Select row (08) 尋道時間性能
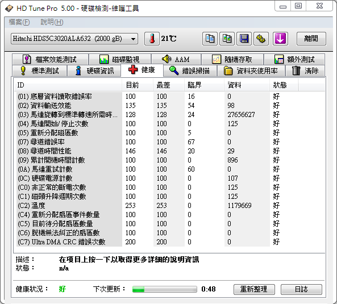Screen dimensions: 337x304 click(170, 151)
